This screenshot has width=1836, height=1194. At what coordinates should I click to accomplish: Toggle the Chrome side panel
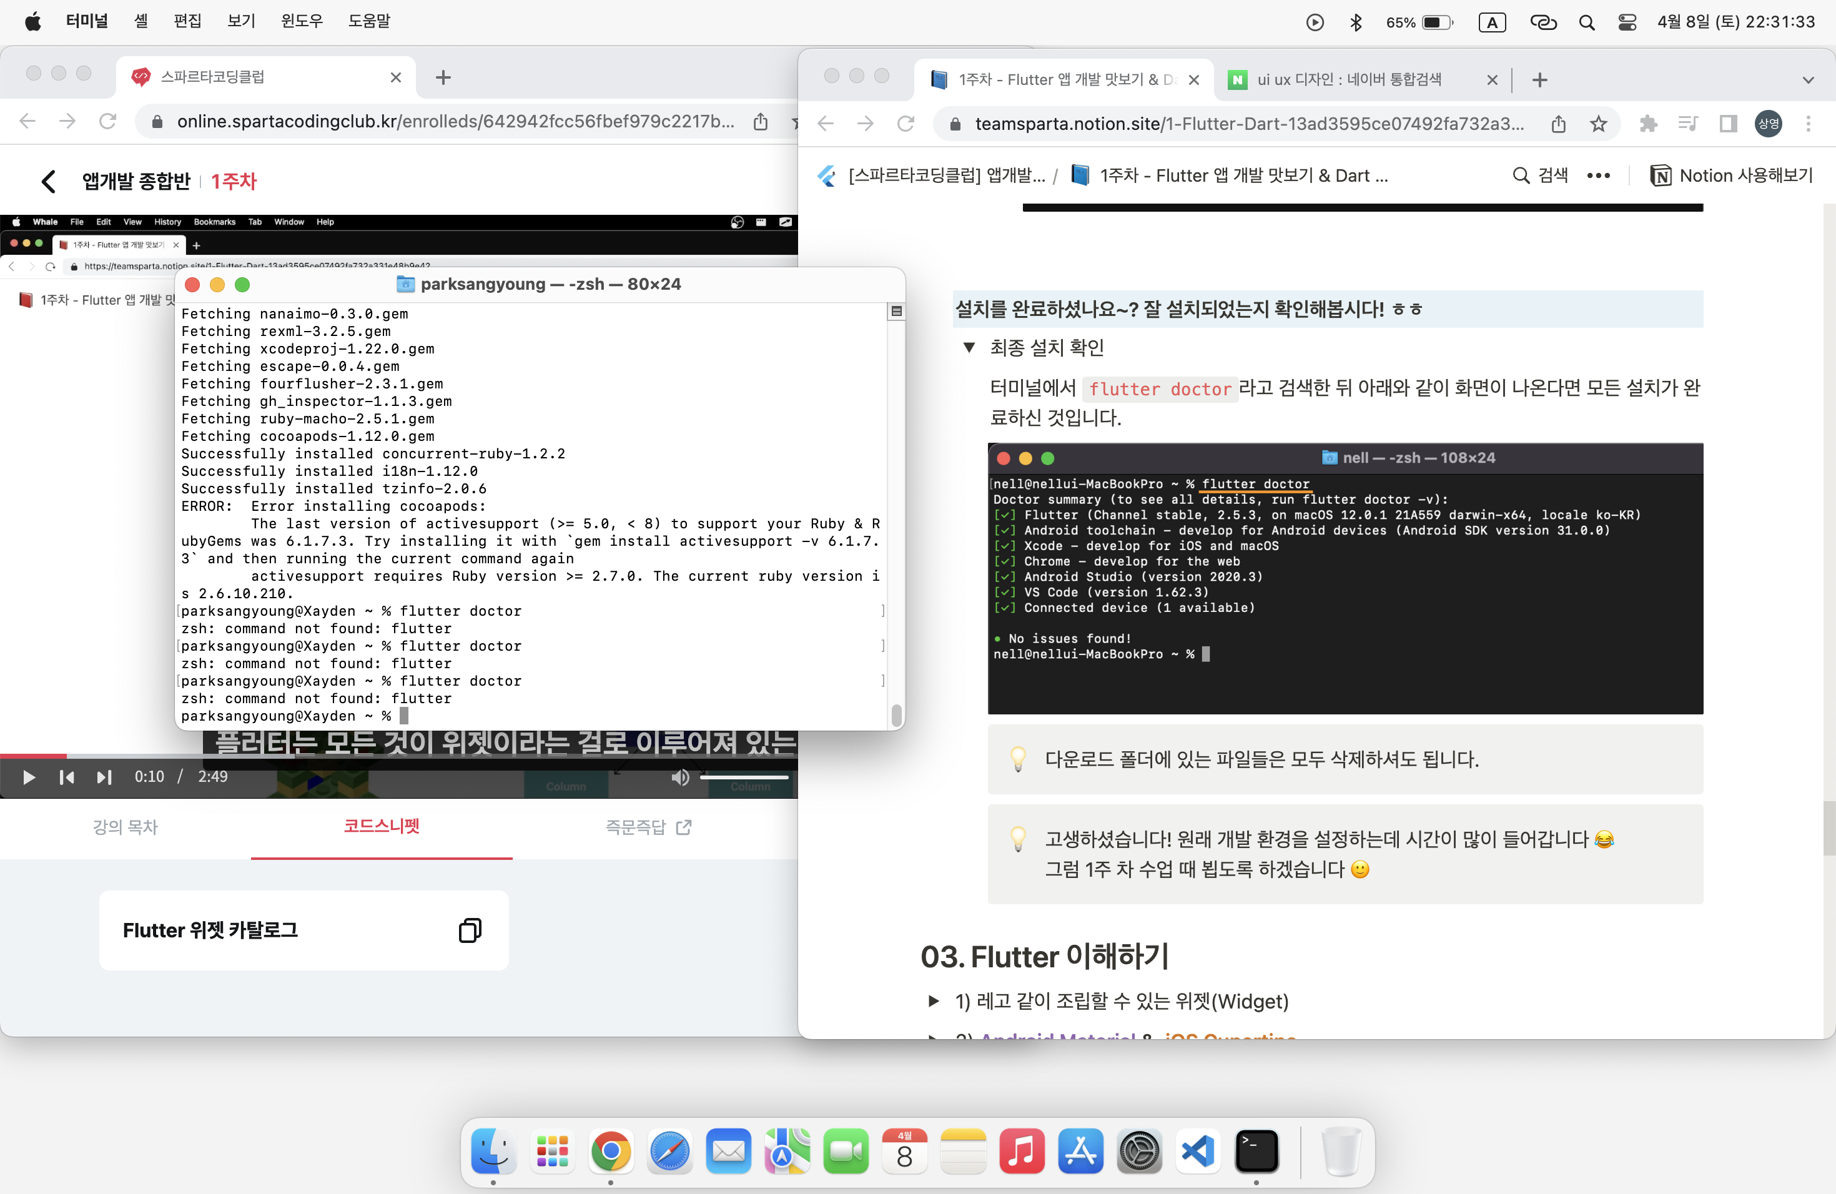click(1728, 124)
